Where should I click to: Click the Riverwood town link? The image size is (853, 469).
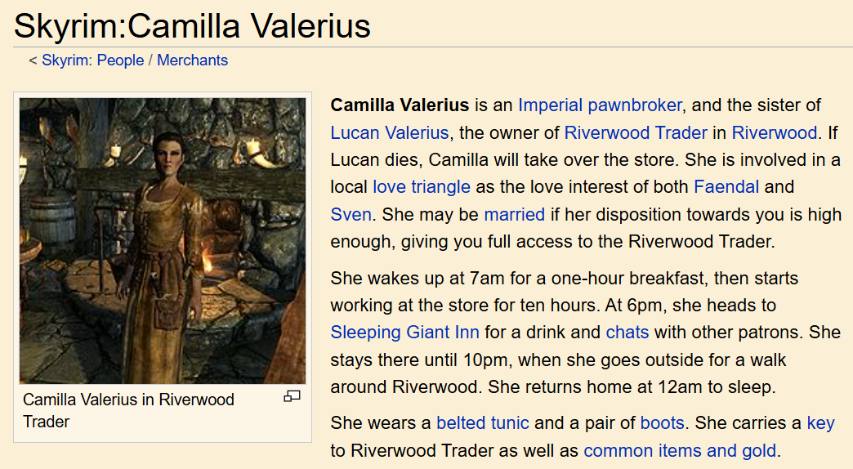click(774, 132)
